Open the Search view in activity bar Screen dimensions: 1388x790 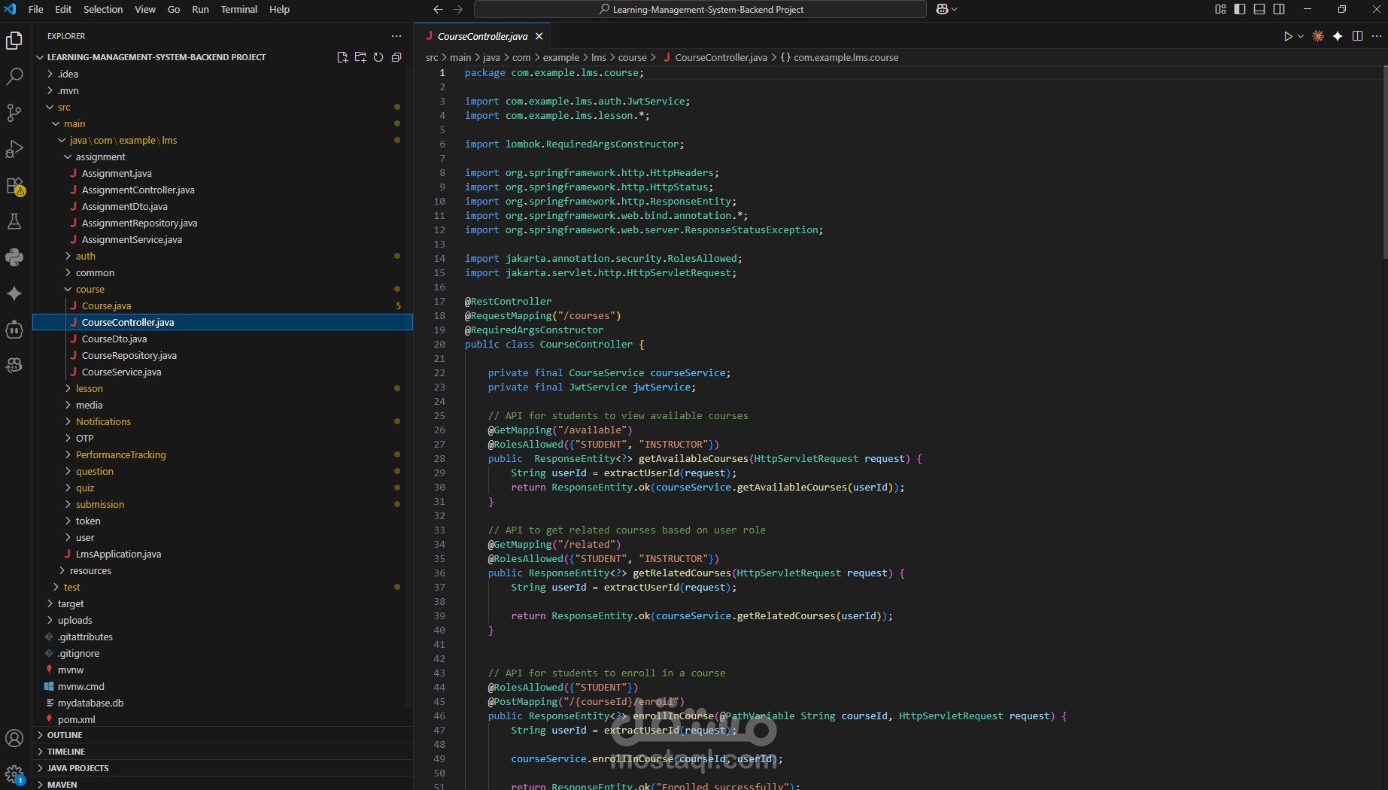click(14, 76)
